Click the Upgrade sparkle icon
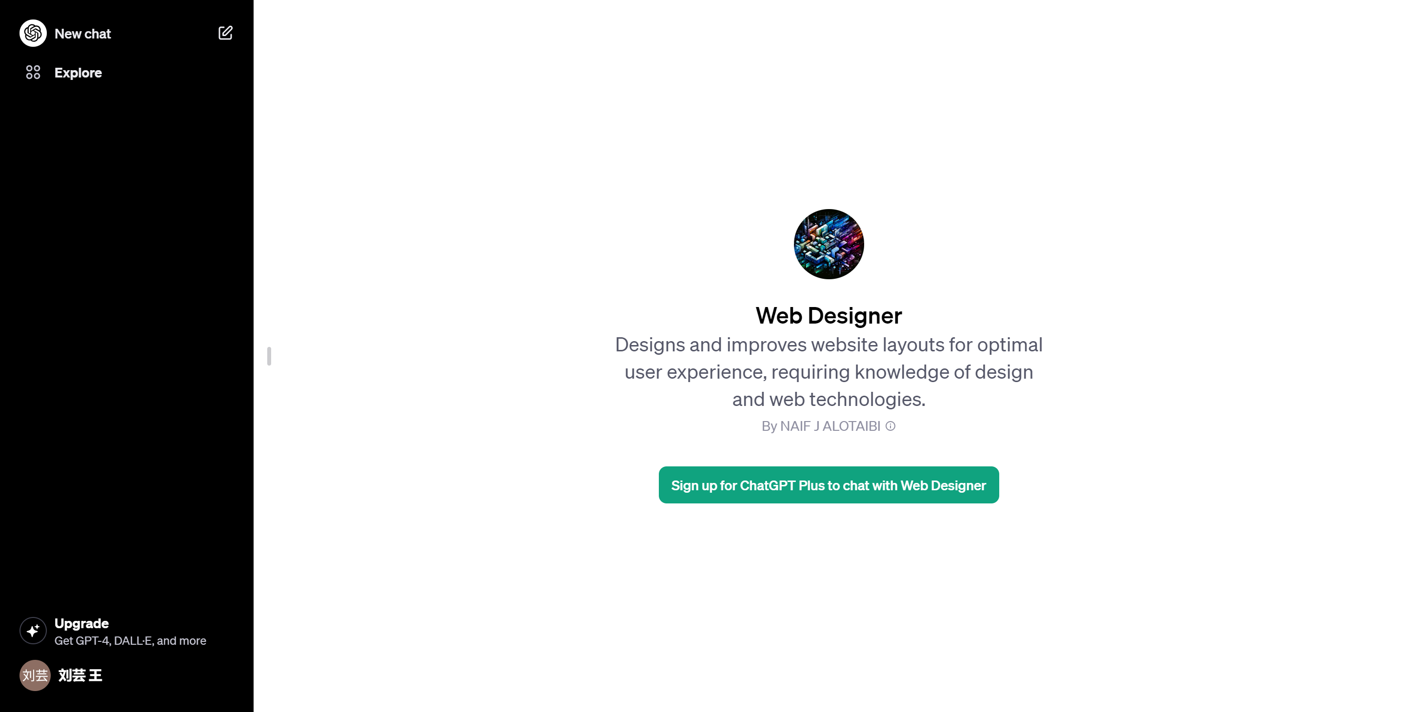 point(33,631)
